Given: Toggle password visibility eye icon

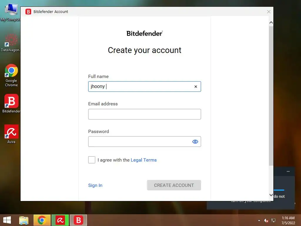Looking at the screenshot, I should tap(195, 142).
